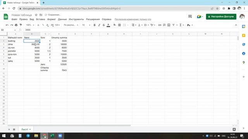
Task: Open Google Tasks in the side panel
Action: coord(244,44)
